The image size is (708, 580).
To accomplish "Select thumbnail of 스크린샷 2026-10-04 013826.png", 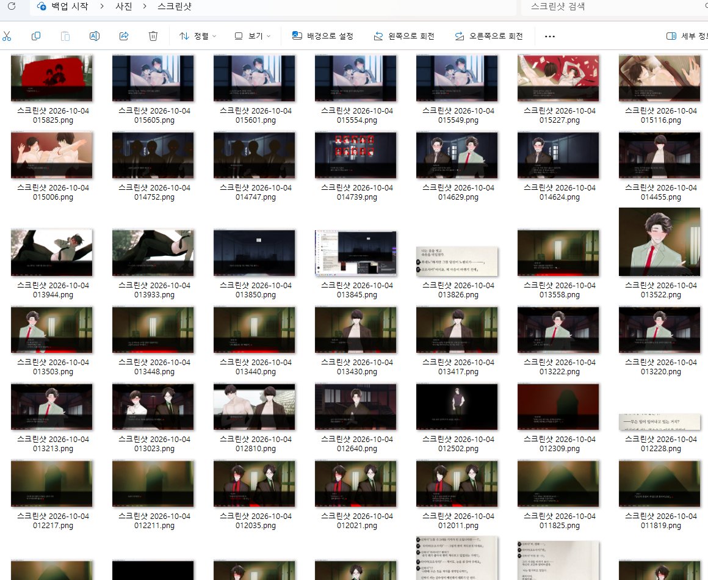I will [457, 261].
